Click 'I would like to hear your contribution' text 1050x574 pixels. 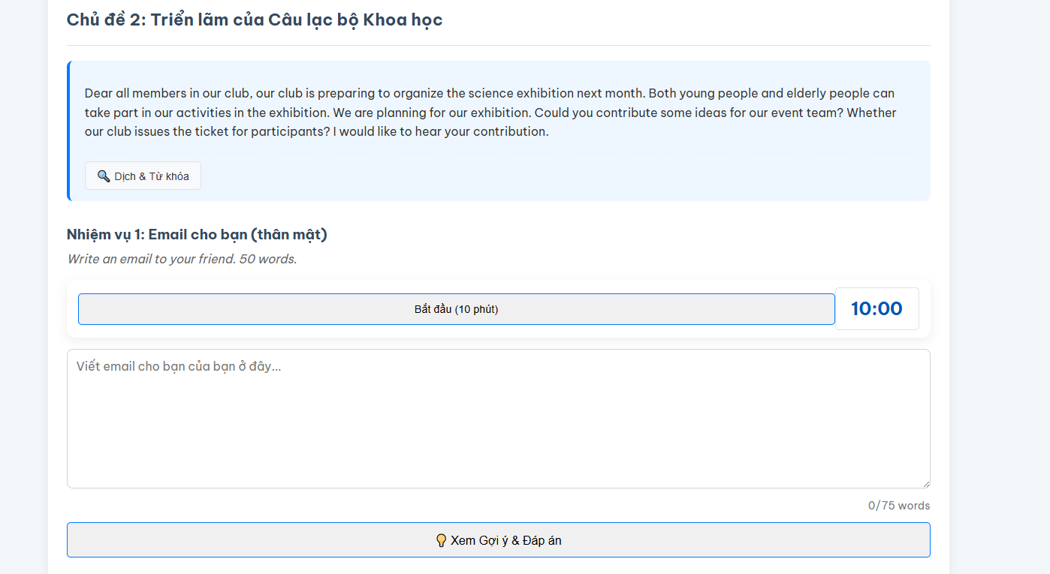[441, 131]
